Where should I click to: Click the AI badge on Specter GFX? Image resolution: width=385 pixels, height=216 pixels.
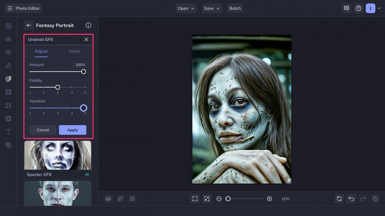click(87, 174)
